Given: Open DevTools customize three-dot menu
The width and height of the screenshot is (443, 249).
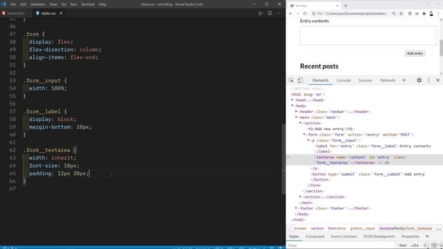Looking at the screenshot, I should tap(428, 80).
